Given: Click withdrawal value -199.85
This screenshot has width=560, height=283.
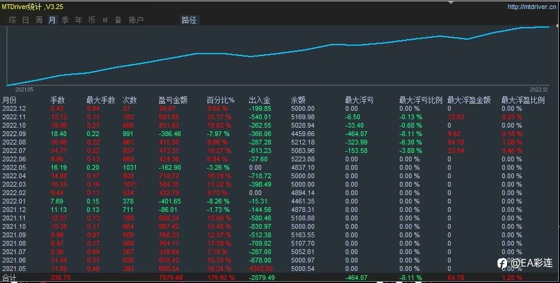Looking at the screenshot, I should pos(260,108).
